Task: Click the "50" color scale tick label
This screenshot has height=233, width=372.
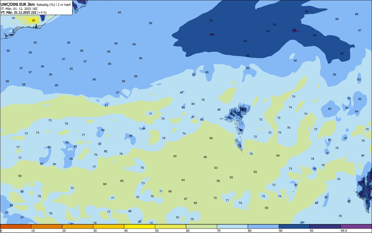Action: [x=157, y=231]
